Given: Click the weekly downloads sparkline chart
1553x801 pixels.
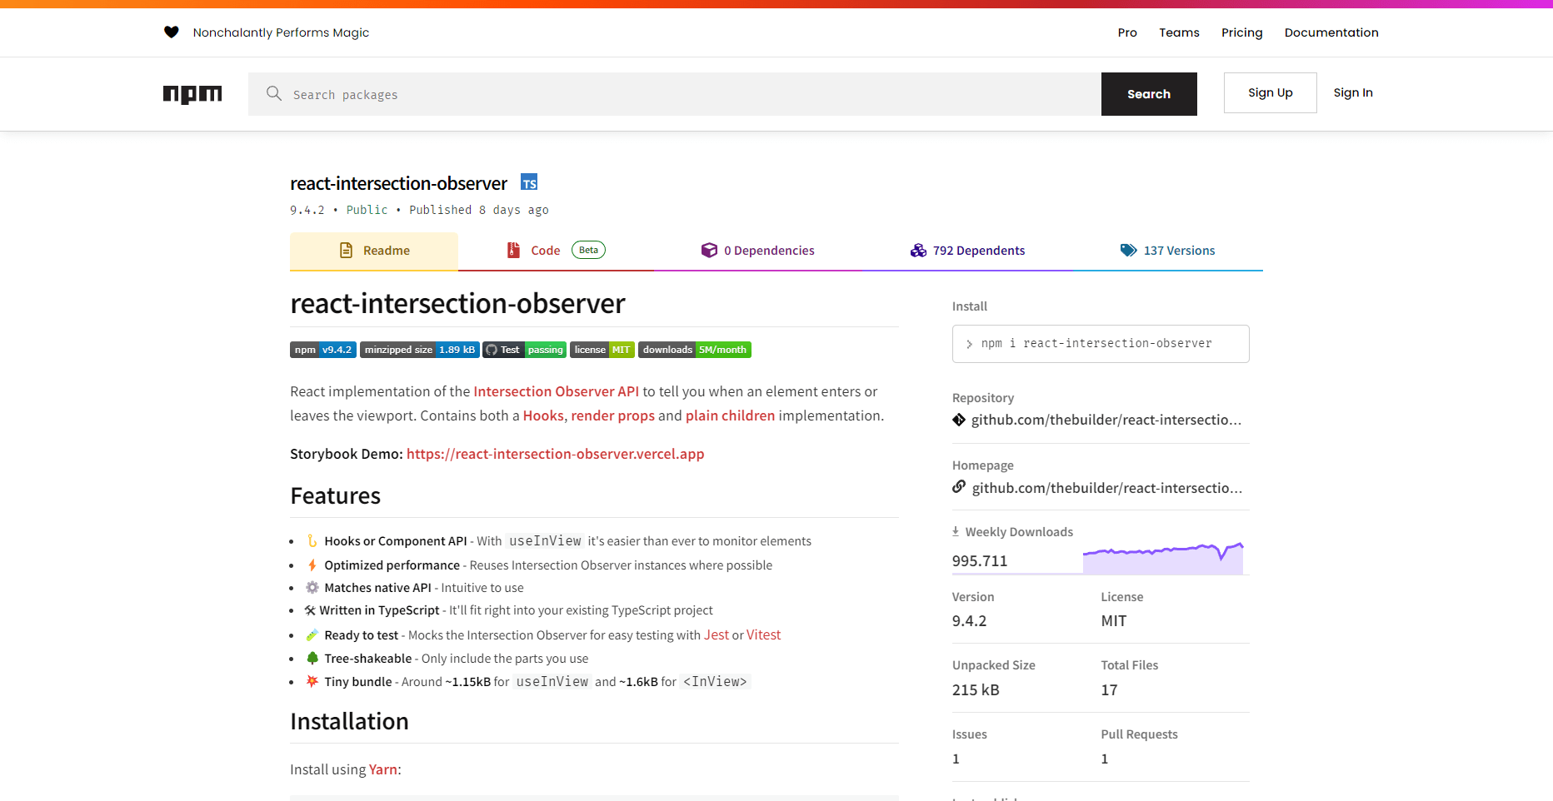Looking at the screenshot, I should (x=1163, y=558).
